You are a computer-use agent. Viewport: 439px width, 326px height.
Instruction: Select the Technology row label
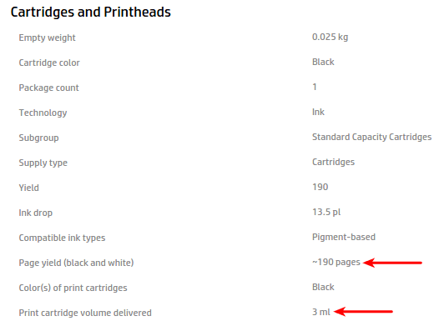click(43, 113)
